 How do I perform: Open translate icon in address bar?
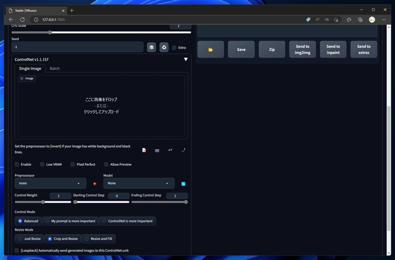pyautogui.click(x=326, y=19)
